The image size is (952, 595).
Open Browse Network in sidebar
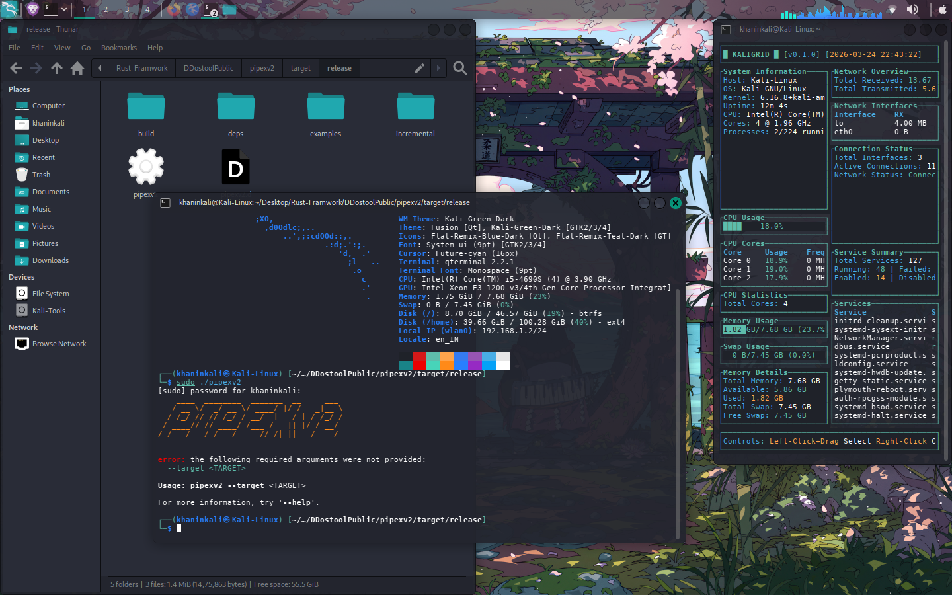(51, 344)
